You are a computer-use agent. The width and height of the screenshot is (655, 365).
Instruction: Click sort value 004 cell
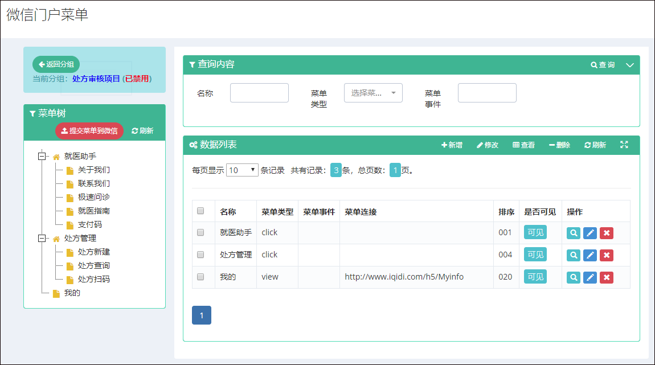point(505,255)
